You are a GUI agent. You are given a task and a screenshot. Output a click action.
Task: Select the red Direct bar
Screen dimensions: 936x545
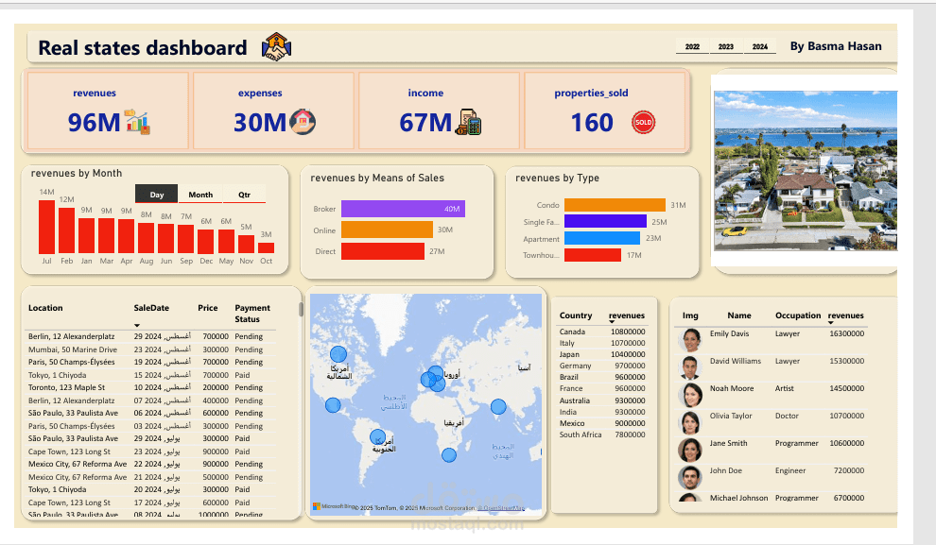pos(383,251)
